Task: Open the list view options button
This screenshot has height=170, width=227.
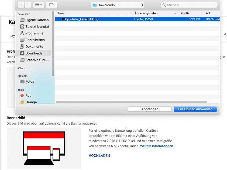Action: click(39, 5)
